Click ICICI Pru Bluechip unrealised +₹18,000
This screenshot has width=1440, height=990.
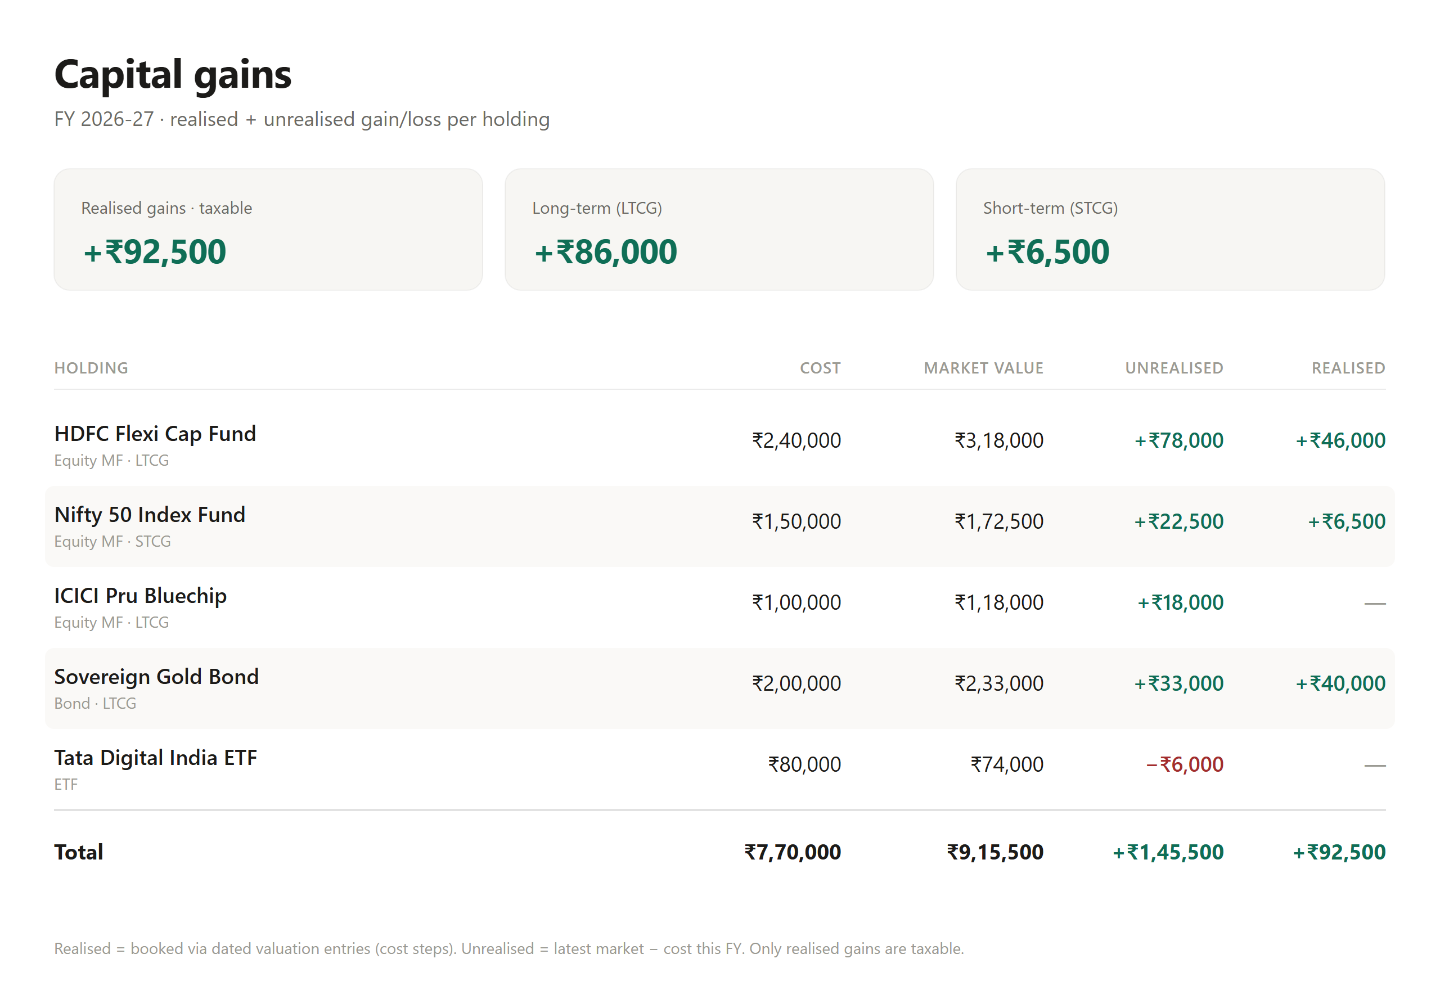tap(1180, 602)
